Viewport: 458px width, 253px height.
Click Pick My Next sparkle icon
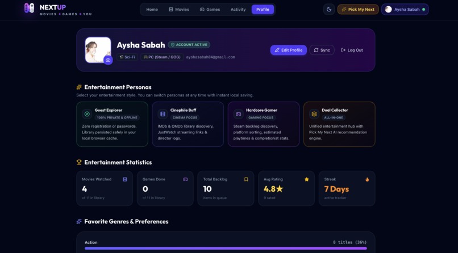[344, 9]
